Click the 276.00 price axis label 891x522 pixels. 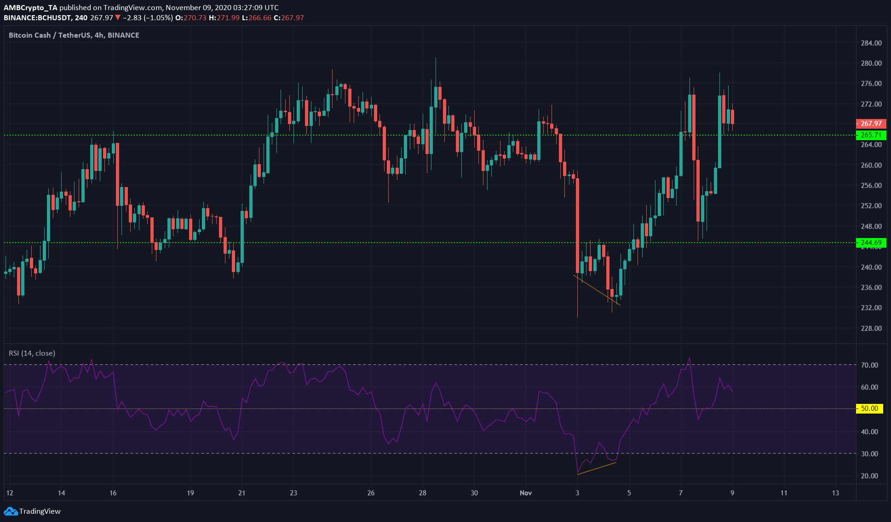(x=871, y=84)
